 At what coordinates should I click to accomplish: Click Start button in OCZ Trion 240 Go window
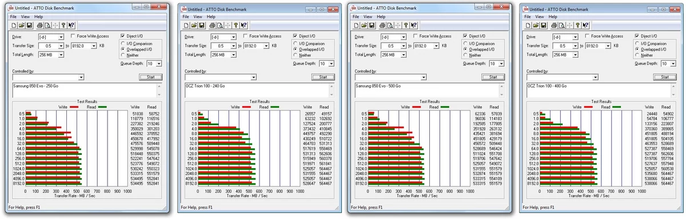point(323,77)
